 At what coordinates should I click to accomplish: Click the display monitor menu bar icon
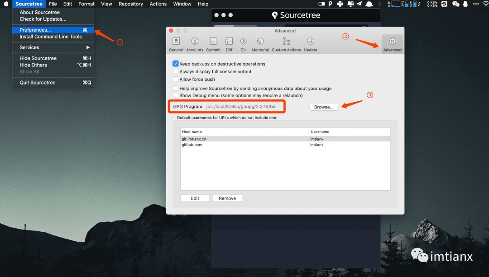click(350, 4)
